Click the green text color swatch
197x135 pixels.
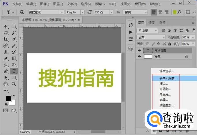pyautogui.click(x=174, y=12)
